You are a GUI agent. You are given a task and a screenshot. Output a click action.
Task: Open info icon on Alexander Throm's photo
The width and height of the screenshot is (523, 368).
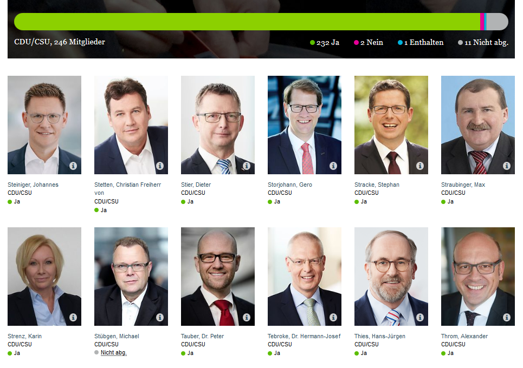coord(507,317)
